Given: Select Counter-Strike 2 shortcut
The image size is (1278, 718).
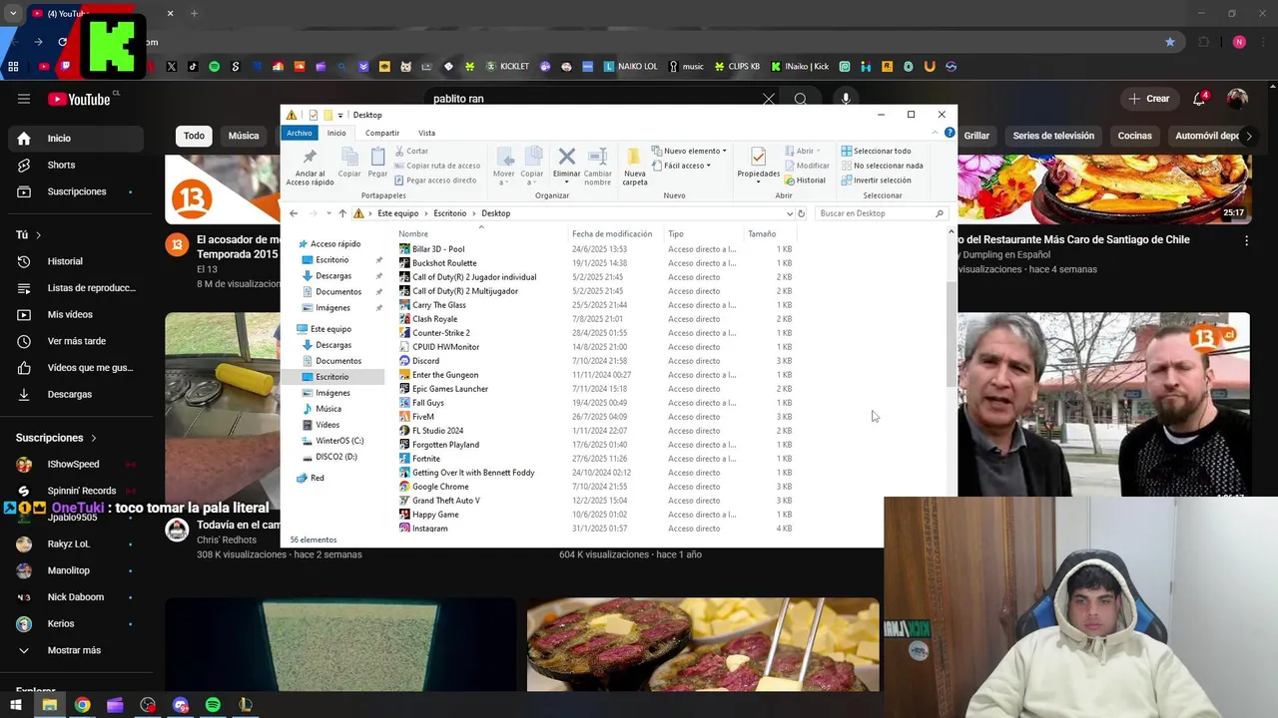Looking at the screenshot, I should pyautogui.click(x=440, y=333).
